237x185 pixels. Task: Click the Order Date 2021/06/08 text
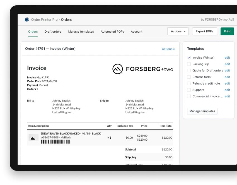click(42, 81)
